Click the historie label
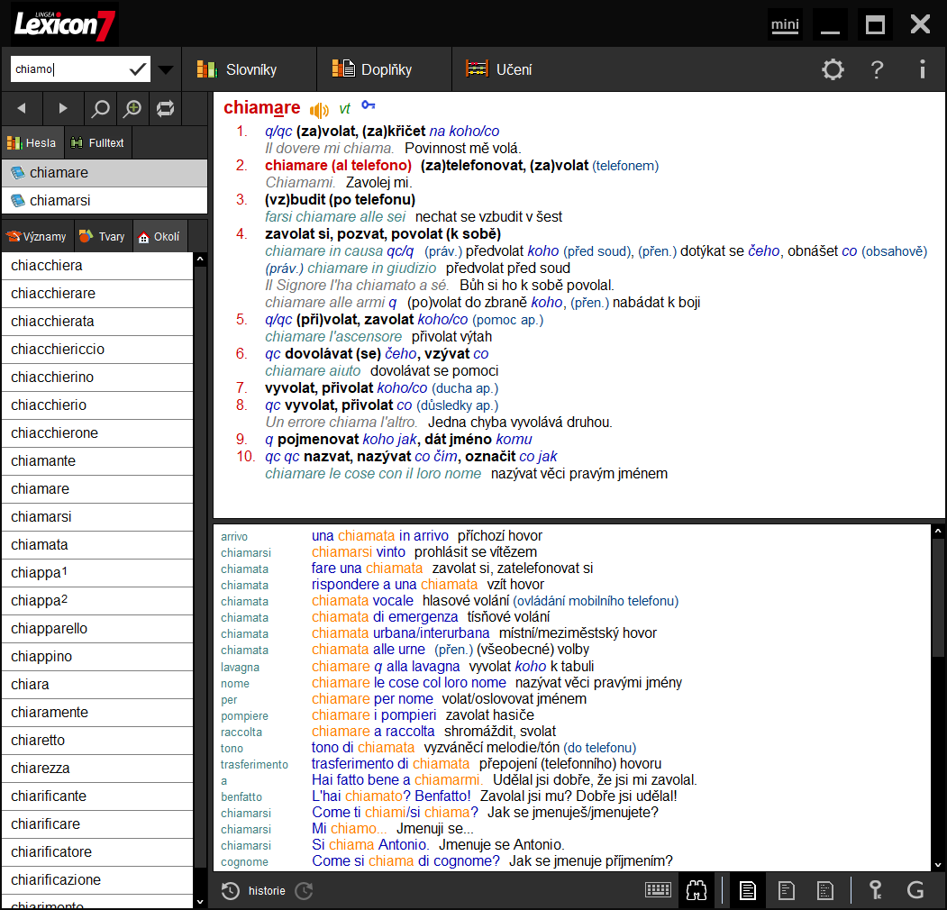Viewport: 947px width, 910px height. (267, 891)
